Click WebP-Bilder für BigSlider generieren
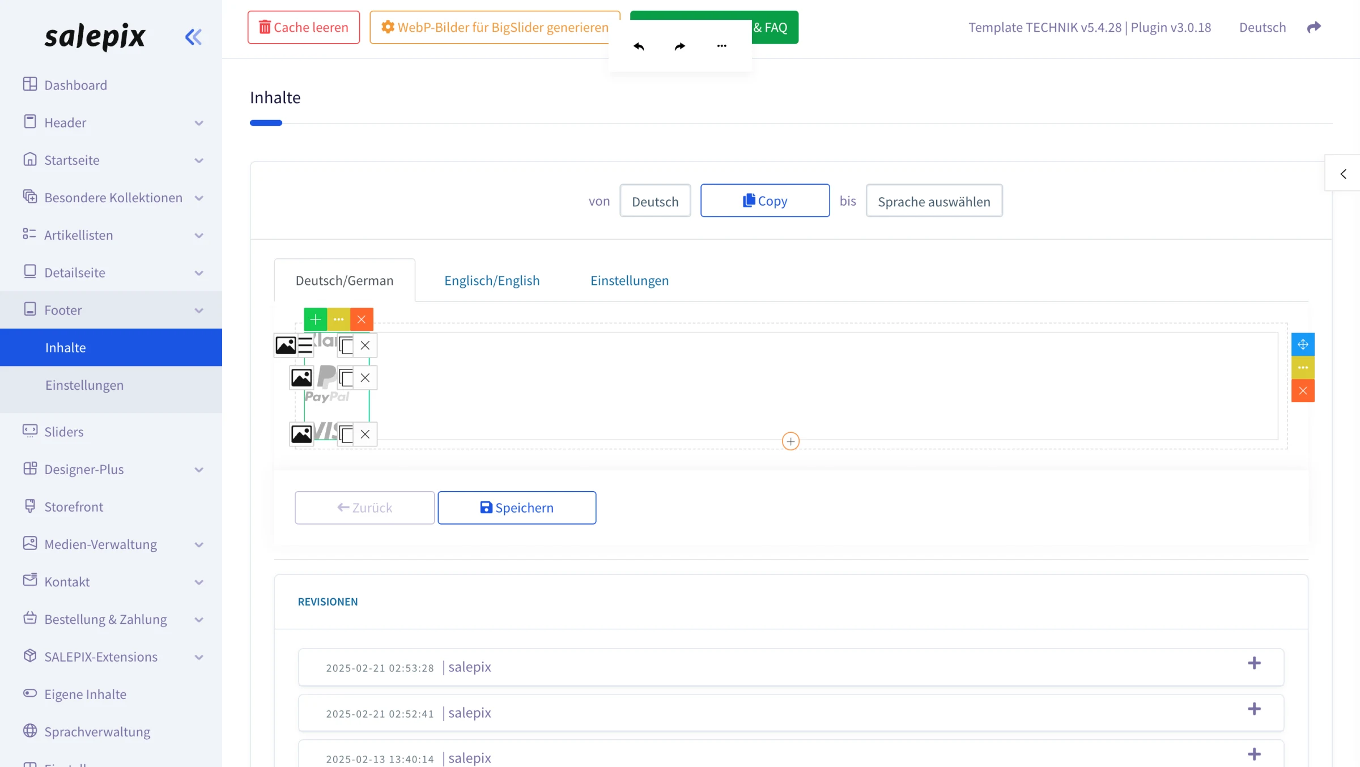Screen dimensions: 1360x767 495,27
